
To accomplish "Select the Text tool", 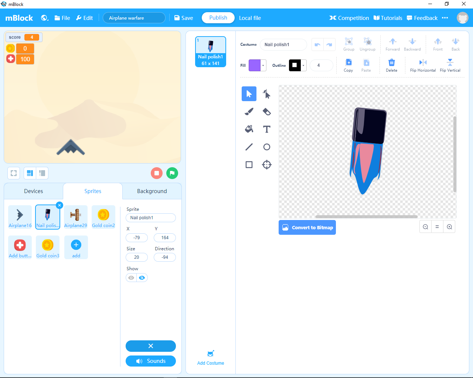I will [x=266, y=129].
